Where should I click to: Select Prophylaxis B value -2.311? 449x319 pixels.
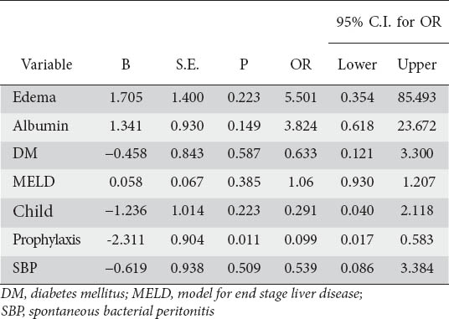pos(126,239)
